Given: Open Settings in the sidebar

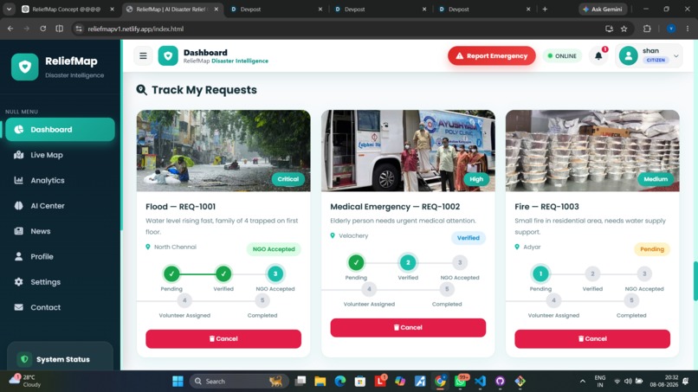Looking at the screenshot, I should pos(60,281).
